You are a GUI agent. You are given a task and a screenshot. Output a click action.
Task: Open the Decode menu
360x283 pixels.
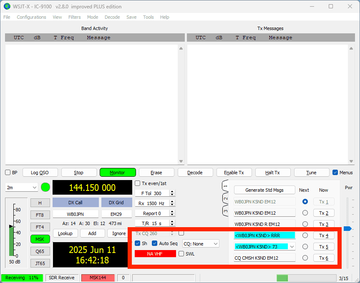pyautogui.click(x=112, y=17)
